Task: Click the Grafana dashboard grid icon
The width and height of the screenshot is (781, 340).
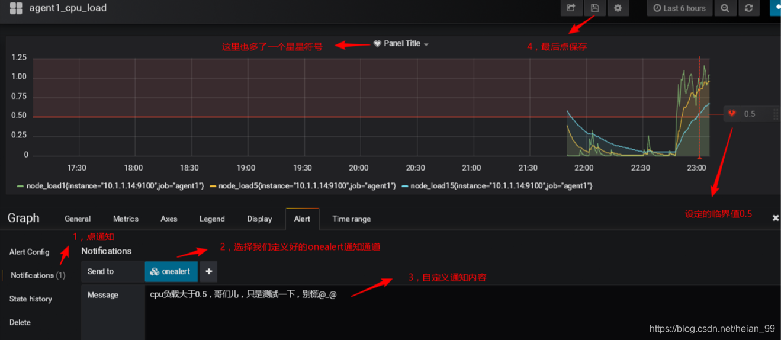Action: tap(16, 8)
